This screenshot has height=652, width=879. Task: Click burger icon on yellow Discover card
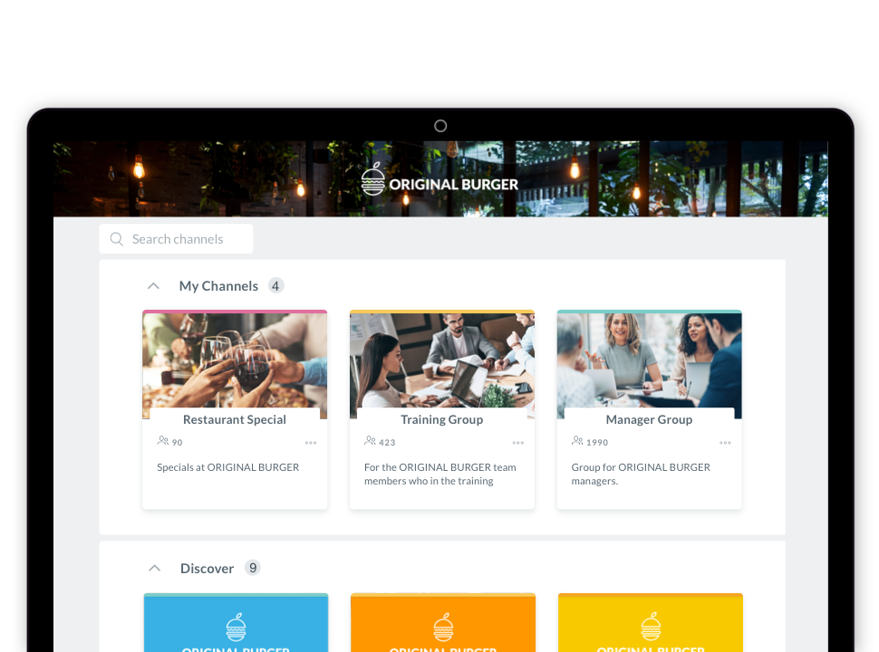pos(651,628)
